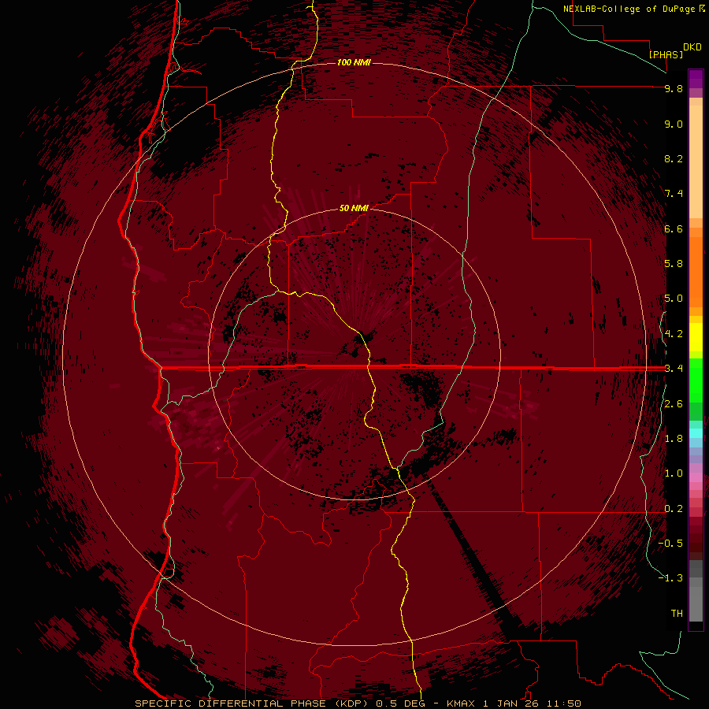The height and width of the screenshot is (709, 709).
Task: Click the 100 NMI range ring label
Action: pos(354,62)
